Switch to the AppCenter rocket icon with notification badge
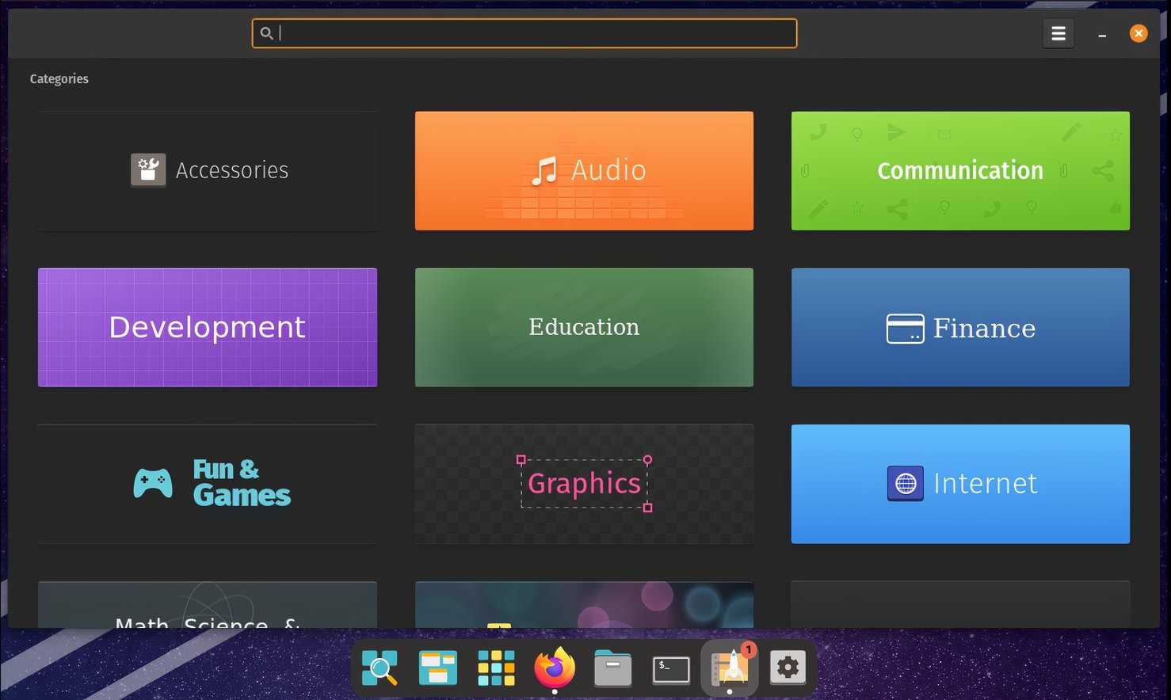Image resolution: width=1171 pixels, height=700 pixels. pyautogui.click(x=728, y=668)
